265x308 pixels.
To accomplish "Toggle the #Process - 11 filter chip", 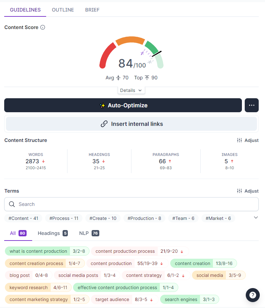I will point(64,218).
